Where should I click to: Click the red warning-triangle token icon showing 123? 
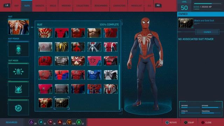point(60,122)
